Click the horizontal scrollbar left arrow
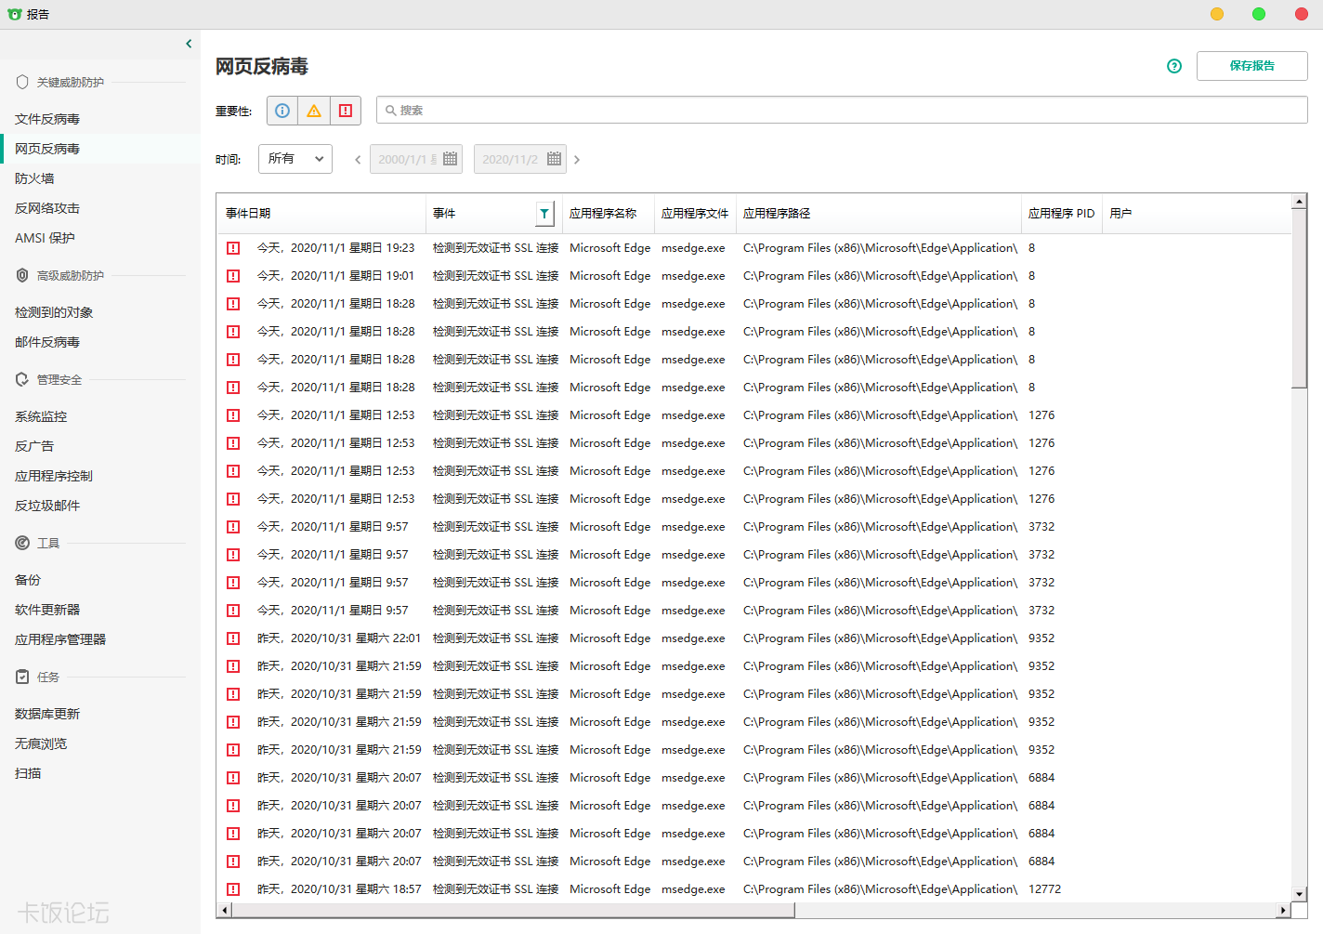Image resolution: width=1323 pixels, height=934 pixels. [224, 910]
